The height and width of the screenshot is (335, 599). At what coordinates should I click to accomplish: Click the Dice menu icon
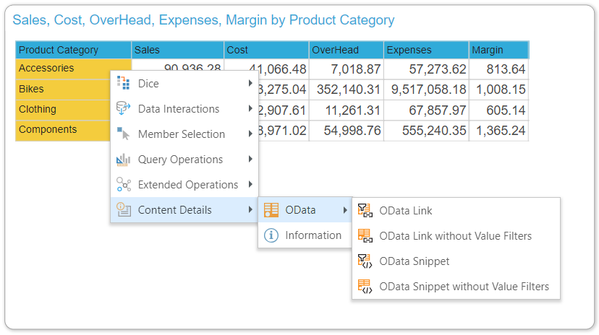click(x=124, y=84)
